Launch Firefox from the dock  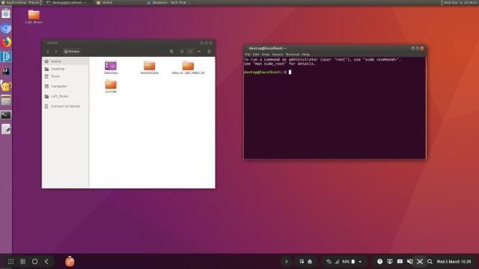(6, 43)
